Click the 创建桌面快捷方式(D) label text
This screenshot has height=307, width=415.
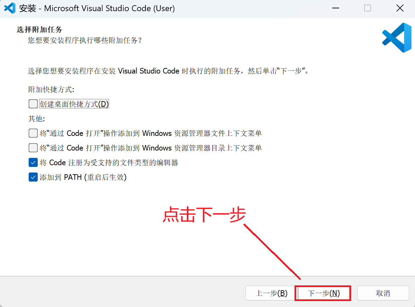[74, 103]
